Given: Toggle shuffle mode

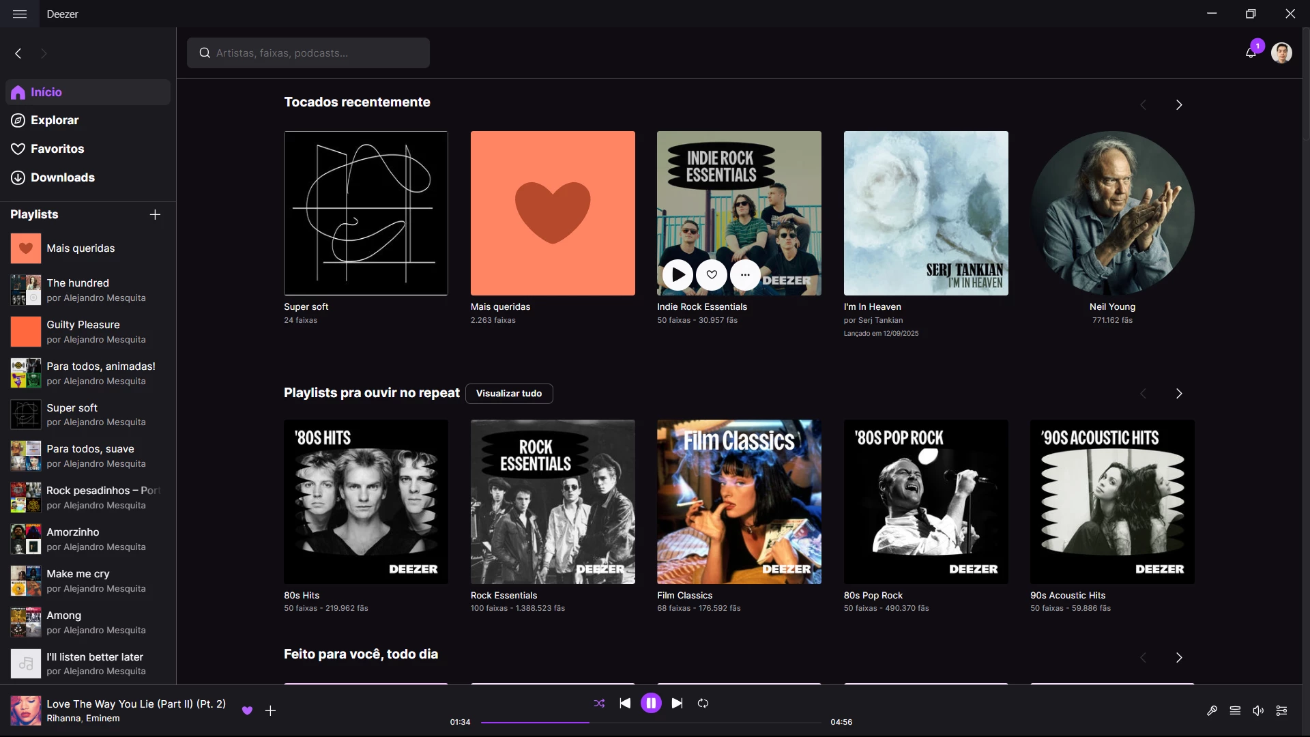Looking at the screenshot, I should click(x=599, y=703).
